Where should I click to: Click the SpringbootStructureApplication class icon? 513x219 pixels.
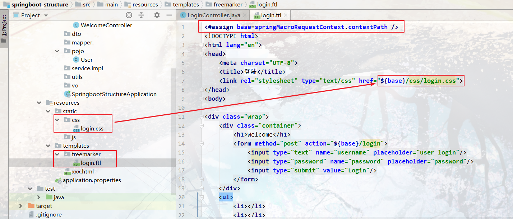(x=67, y=94)
